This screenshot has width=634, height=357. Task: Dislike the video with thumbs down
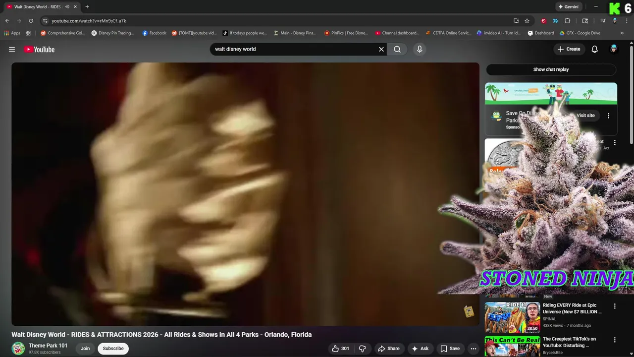pos(362,349)
